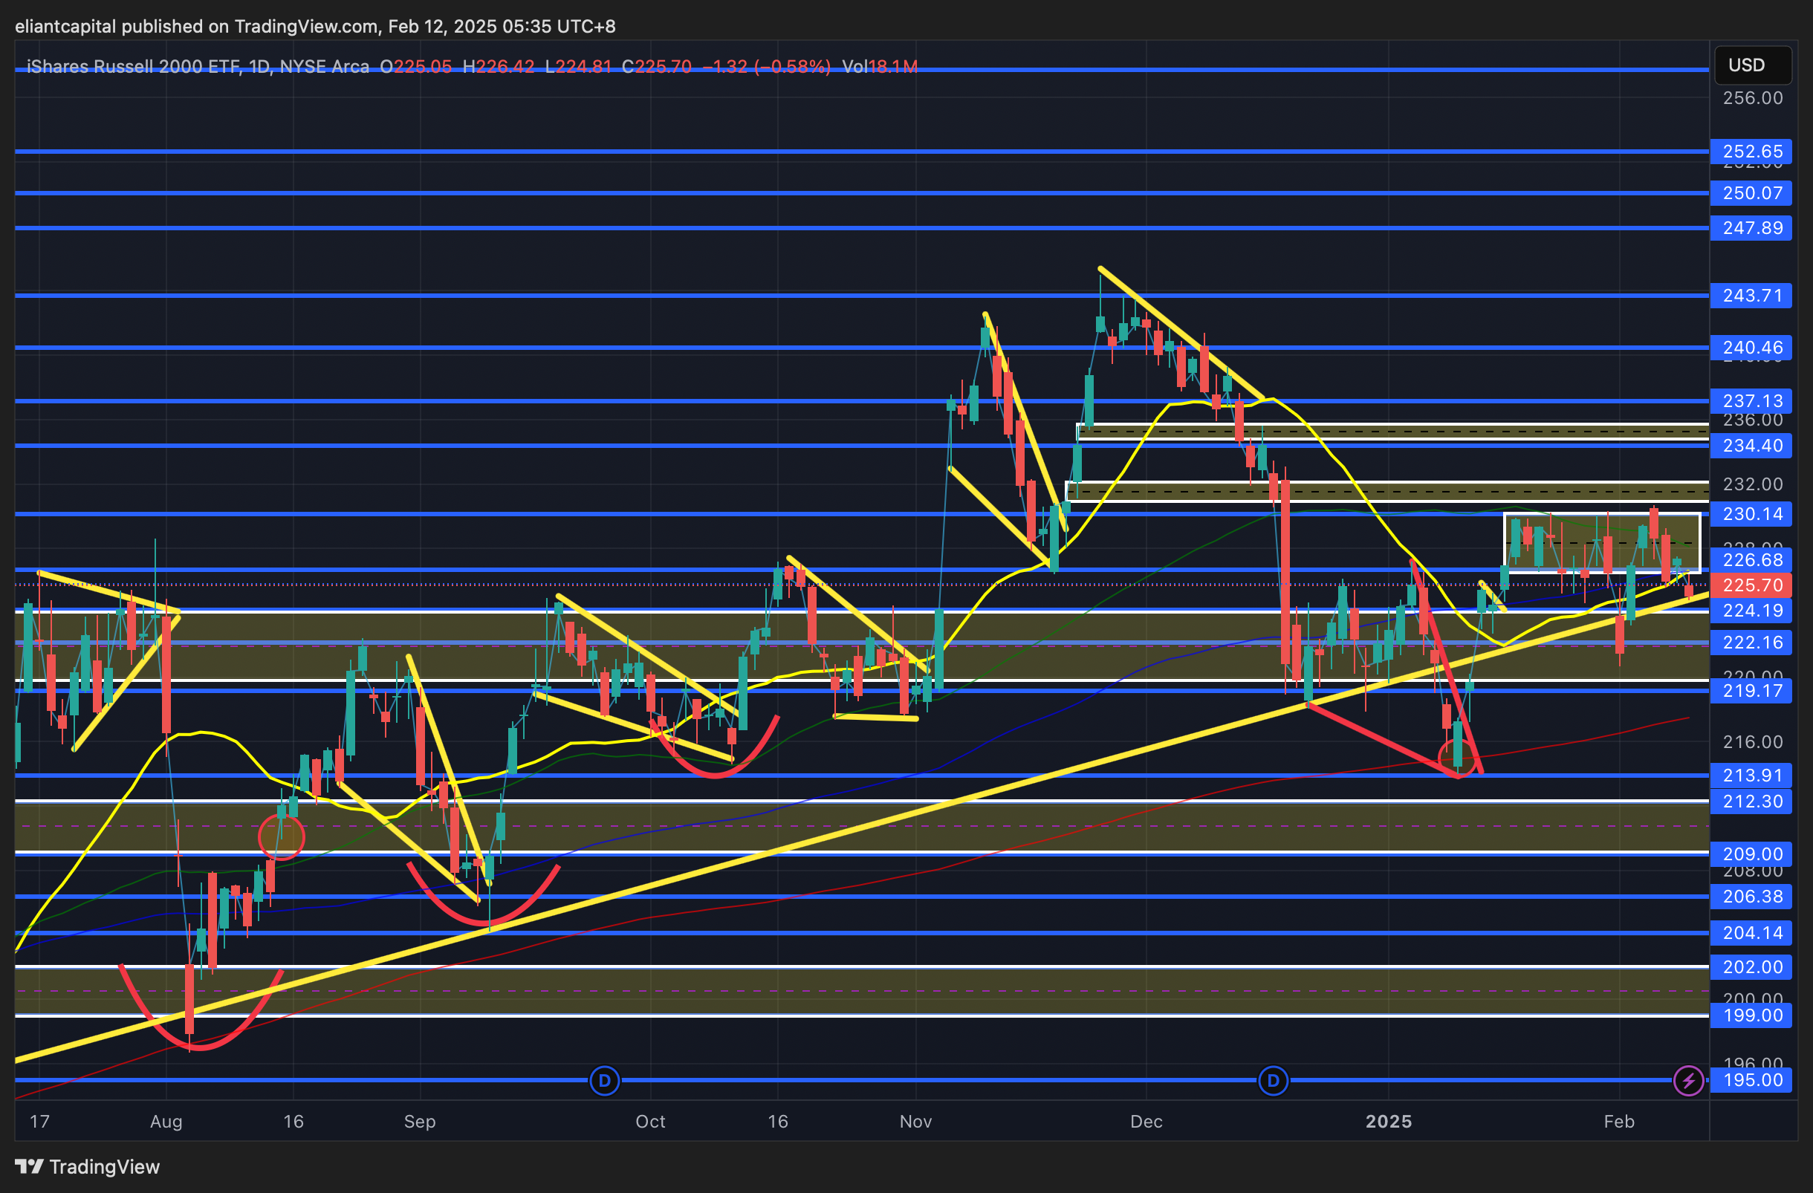Select the 252.65 price level label
The height and width of the screenshot is (1193, 1813).
[1751, 152]
